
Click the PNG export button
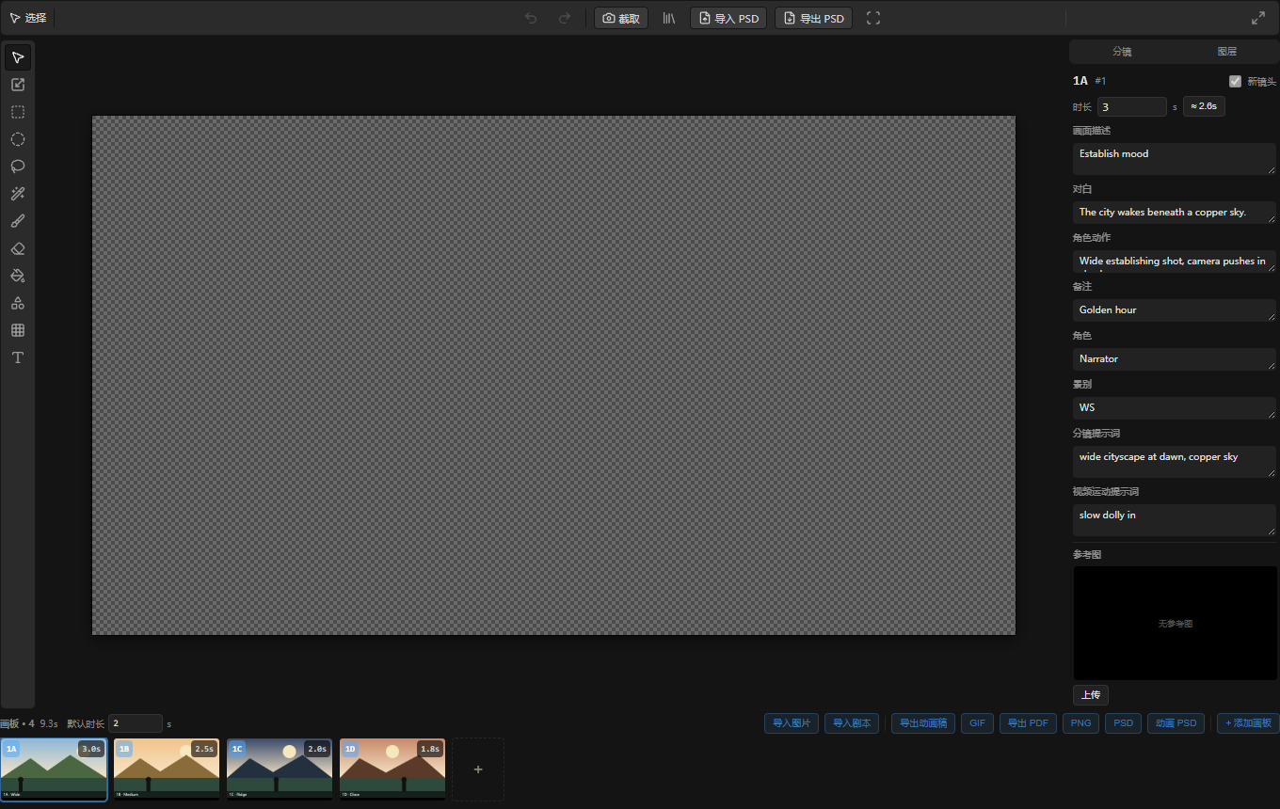tap(1081, 723)
